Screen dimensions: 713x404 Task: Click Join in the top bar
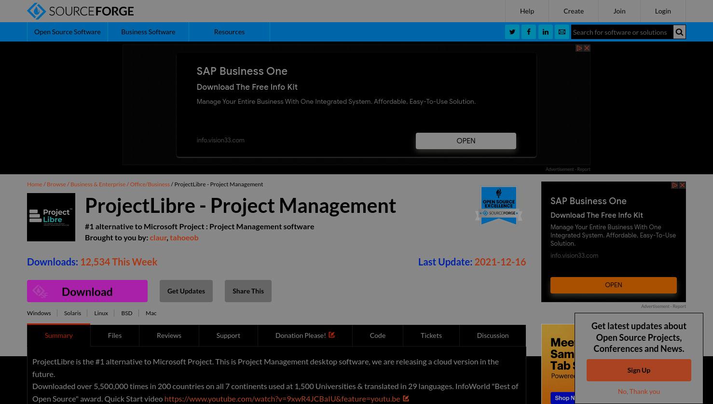(619, 11)
